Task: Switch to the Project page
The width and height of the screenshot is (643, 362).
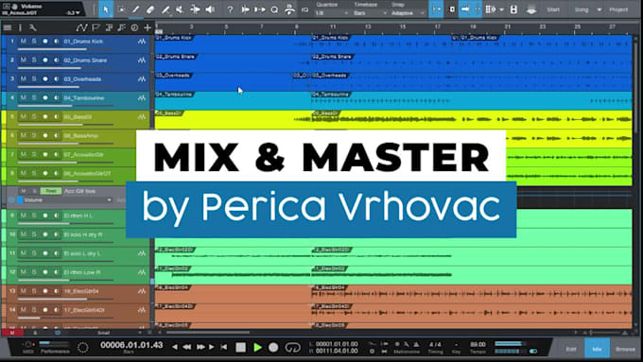Action: coord(618,9)
